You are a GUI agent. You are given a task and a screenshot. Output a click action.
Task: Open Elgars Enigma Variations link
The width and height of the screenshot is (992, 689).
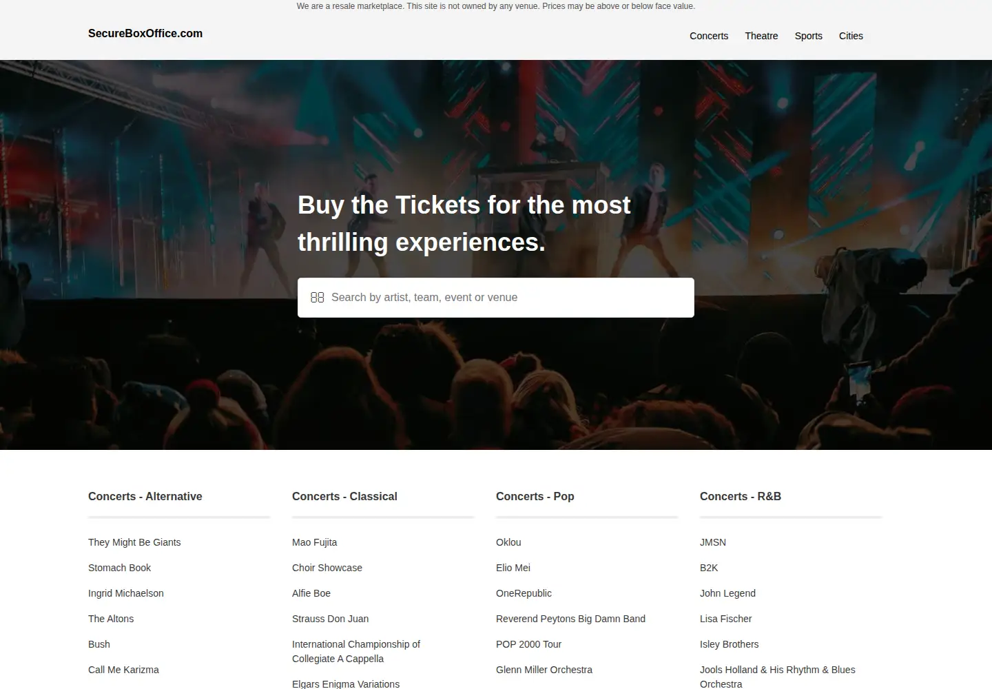point(346,683)
